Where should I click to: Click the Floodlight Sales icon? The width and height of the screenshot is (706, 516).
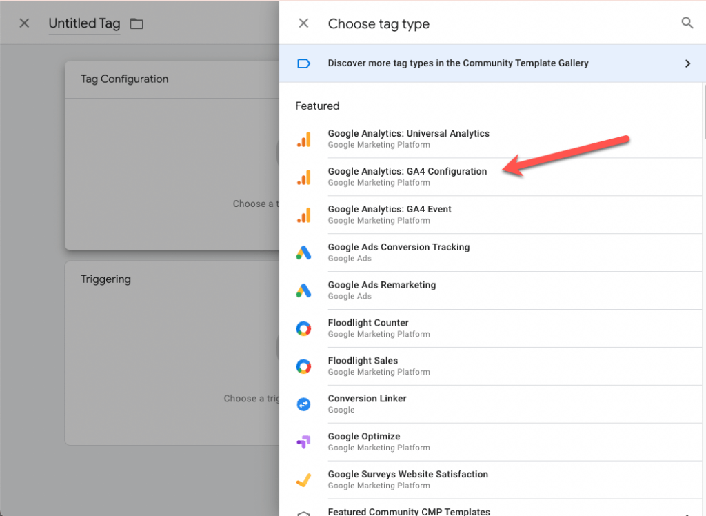coord(304,366)
